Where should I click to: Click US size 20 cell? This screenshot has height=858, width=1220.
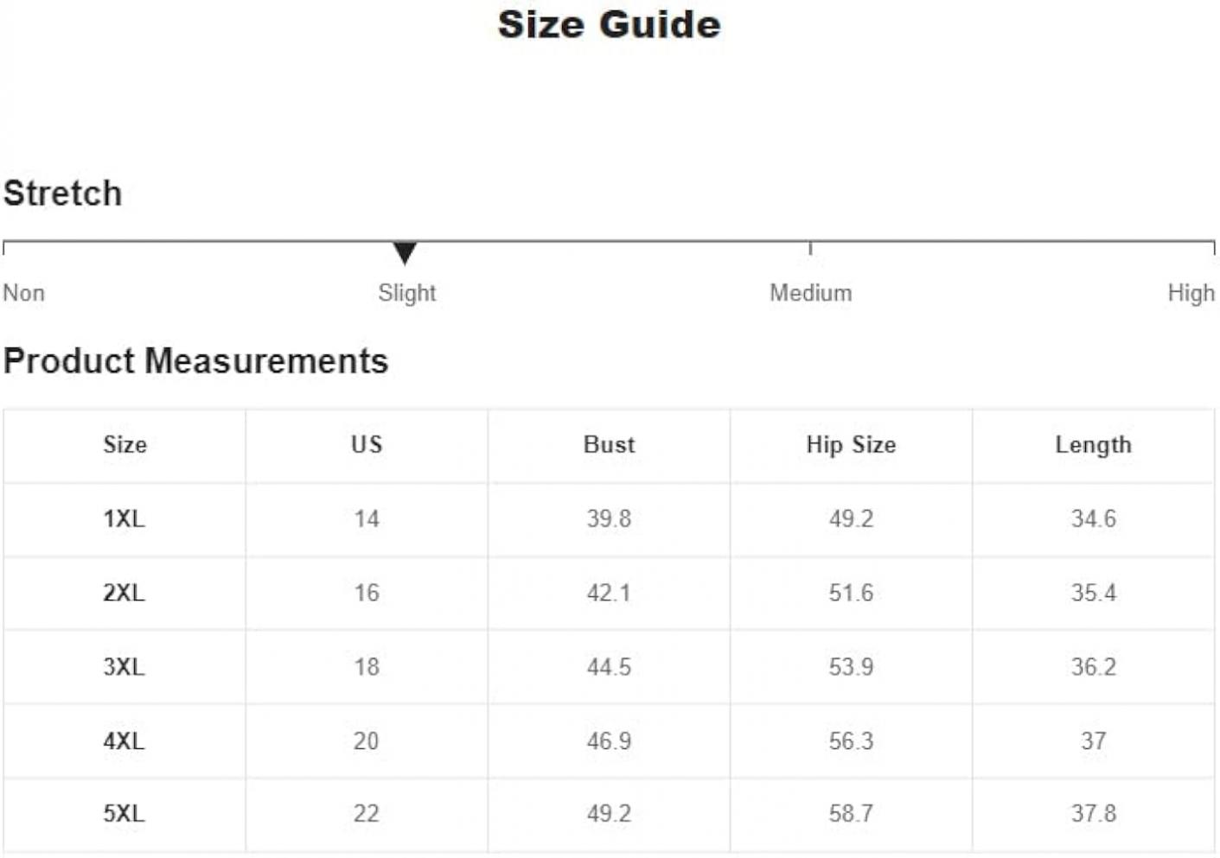tap(367, 741)
